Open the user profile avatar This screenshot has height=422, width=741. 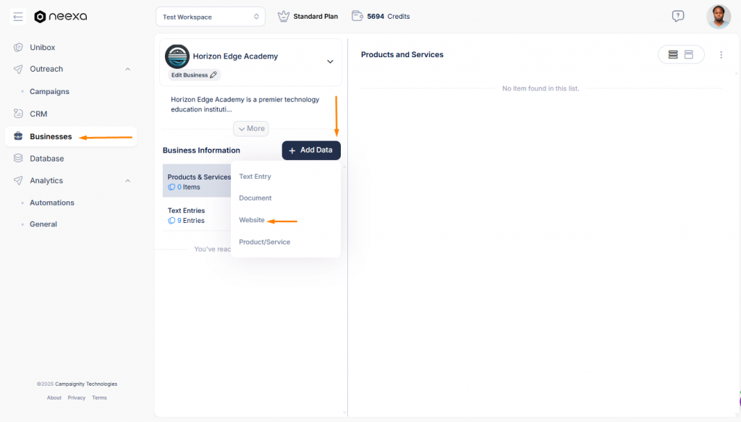(718, 17)
